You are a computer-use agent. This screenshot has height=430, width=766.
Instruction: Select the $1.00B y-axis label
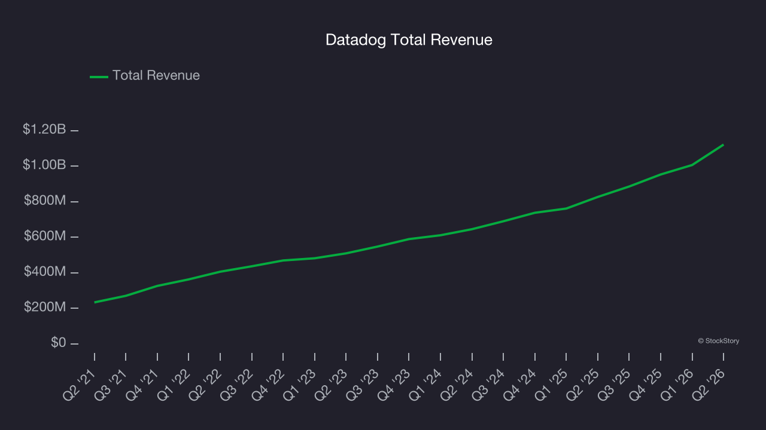pos(44,165)
